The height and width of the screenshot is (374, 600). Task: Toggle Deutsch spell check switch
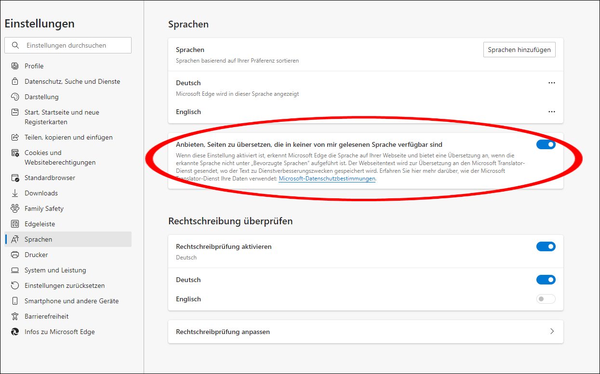pyautogui.click(x=546, y=280)
